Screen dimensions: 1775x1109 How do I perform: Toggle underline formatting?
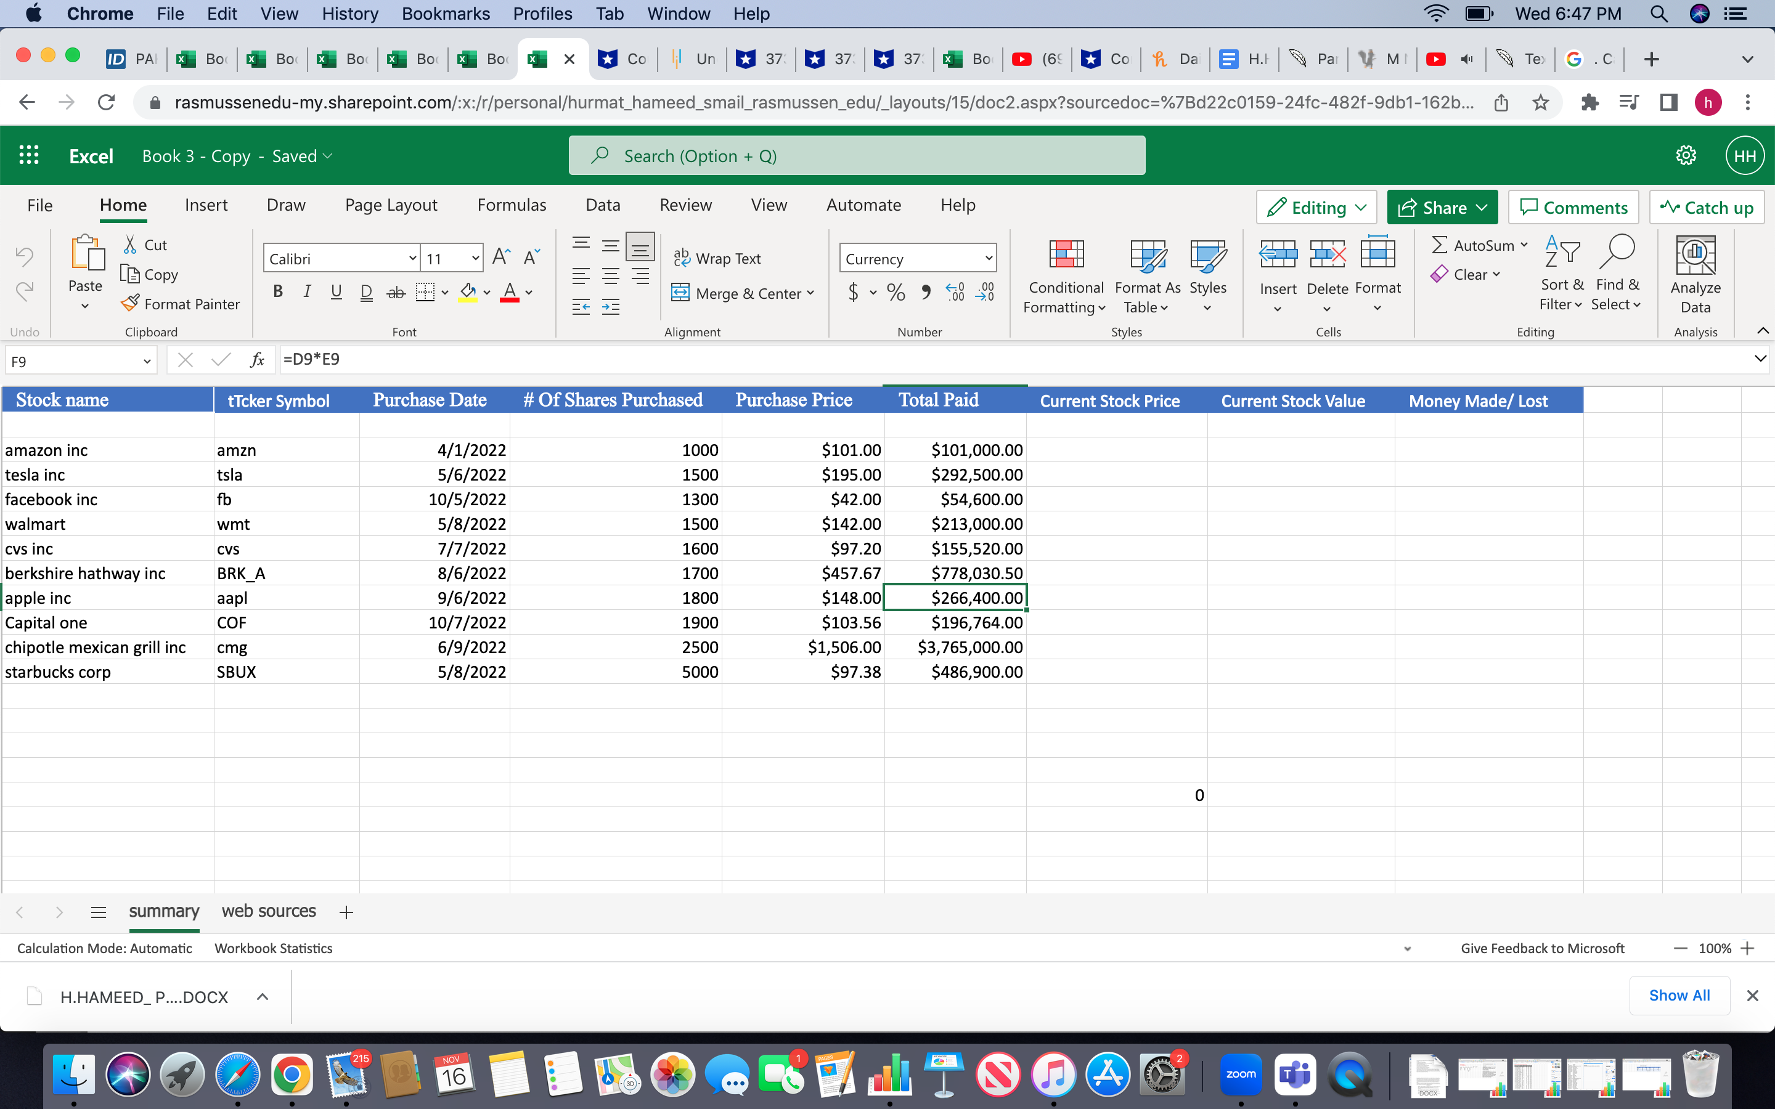[x=336, y=292]
